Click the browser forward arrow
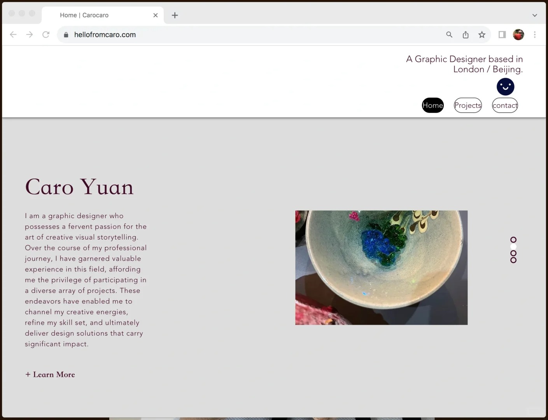 point(30,35)
